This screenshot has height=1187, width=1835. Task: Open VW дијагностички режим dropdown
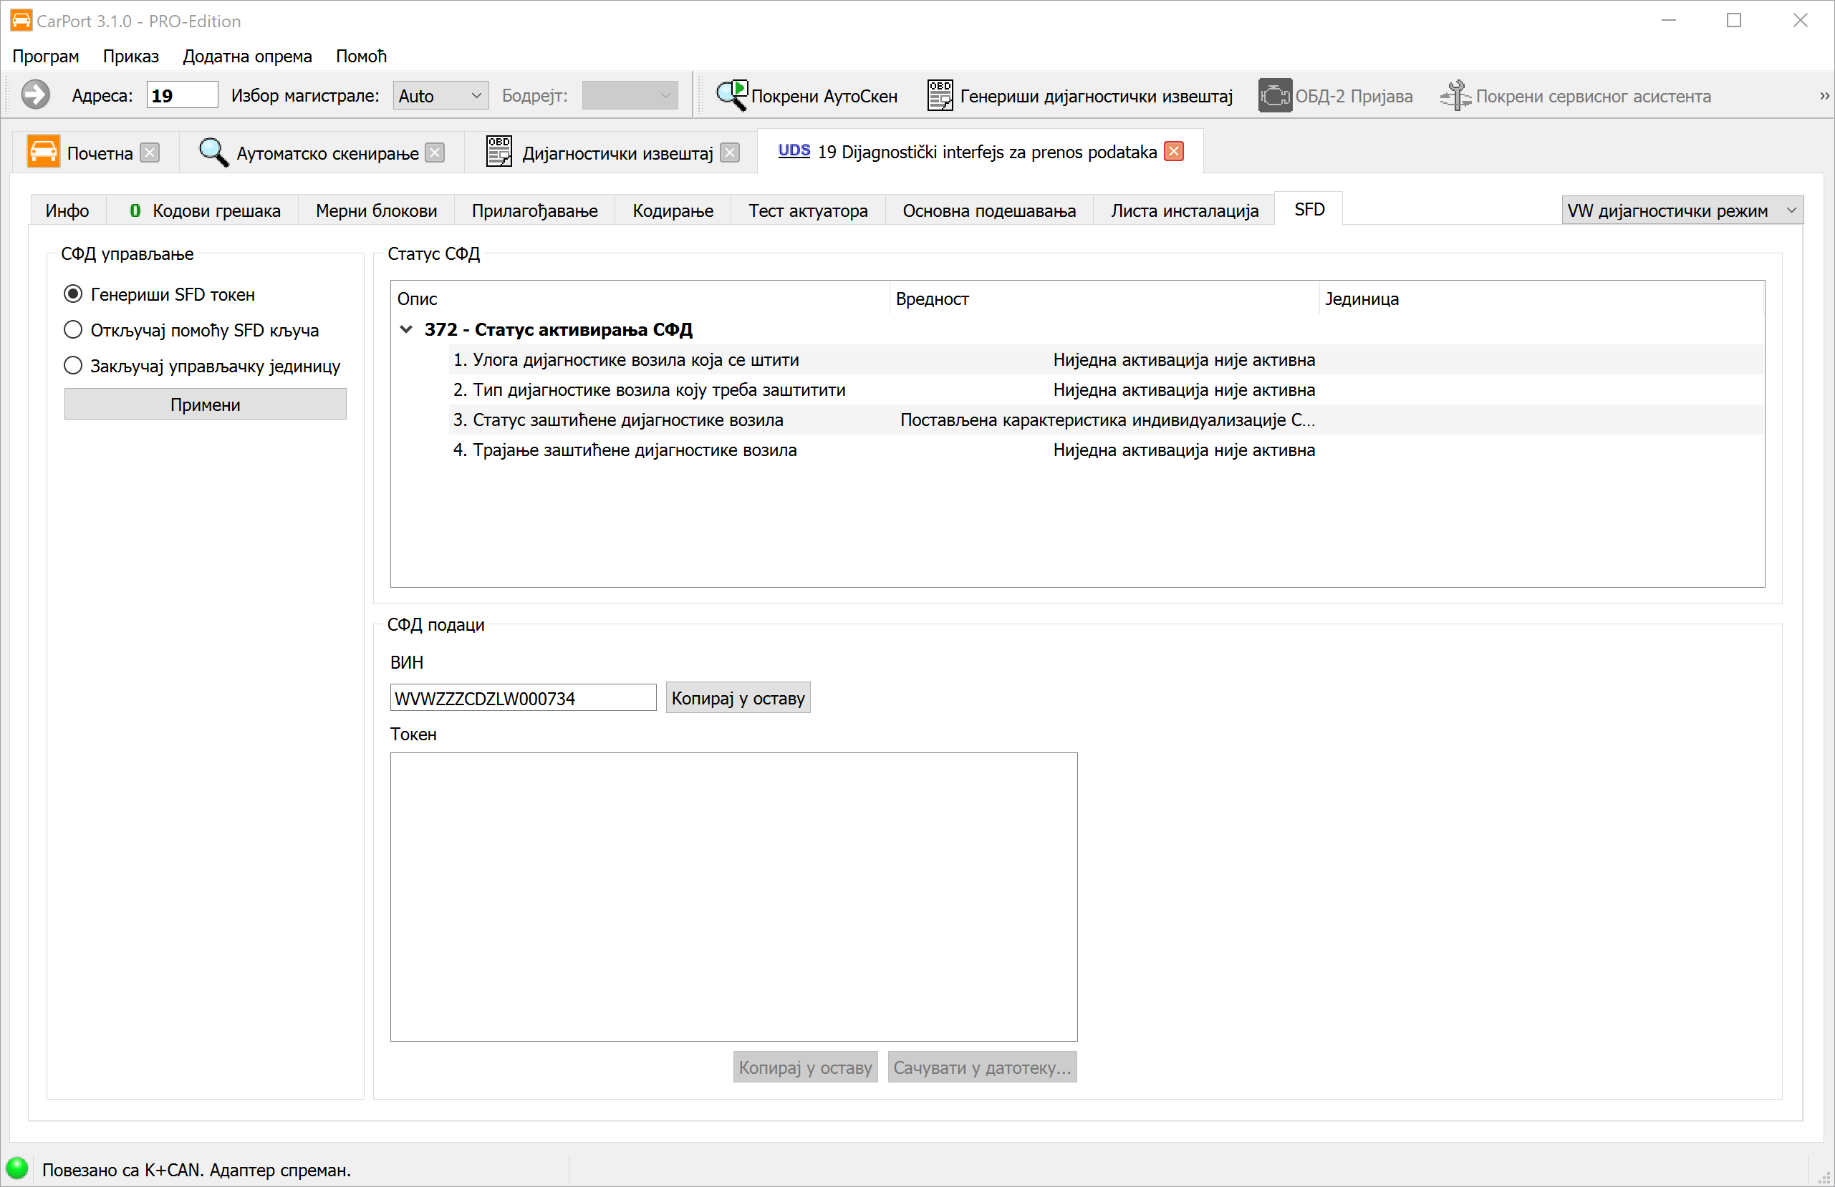[x=1682, y=210]
